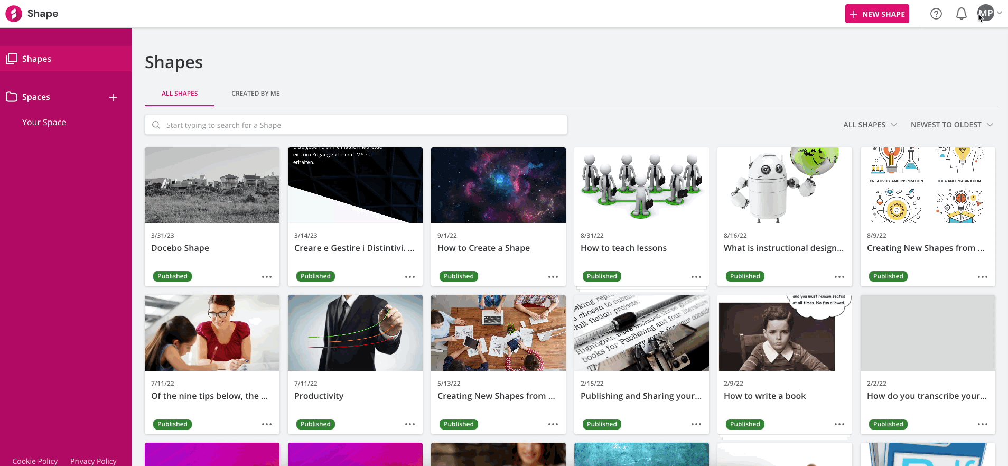Click the Publishing and Sharing your title
The width and height of the screenshot is (1008, 466).
[641, 396]
